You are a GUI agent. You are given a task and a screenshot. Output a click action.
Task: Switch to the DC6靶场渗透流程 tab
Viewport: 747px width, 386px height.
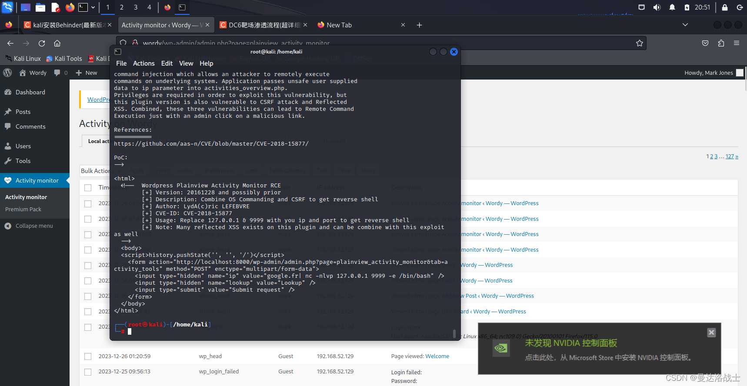(264, 25)
